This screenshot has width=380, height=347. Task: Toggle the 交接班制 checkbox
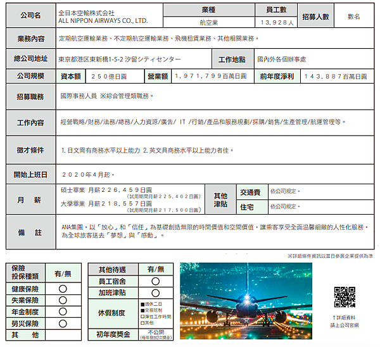[142, 310]
